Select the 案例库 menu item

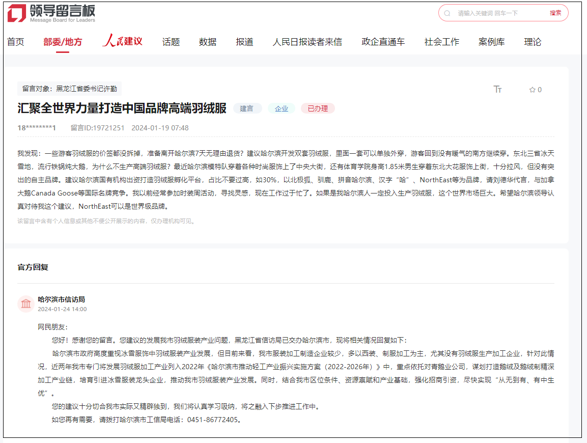pyautogui.click(x=491, y=42)
